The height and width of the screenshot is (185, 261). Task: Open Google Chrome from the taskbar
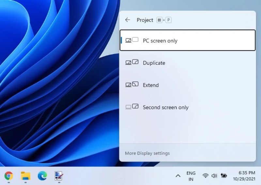point(8,176)
